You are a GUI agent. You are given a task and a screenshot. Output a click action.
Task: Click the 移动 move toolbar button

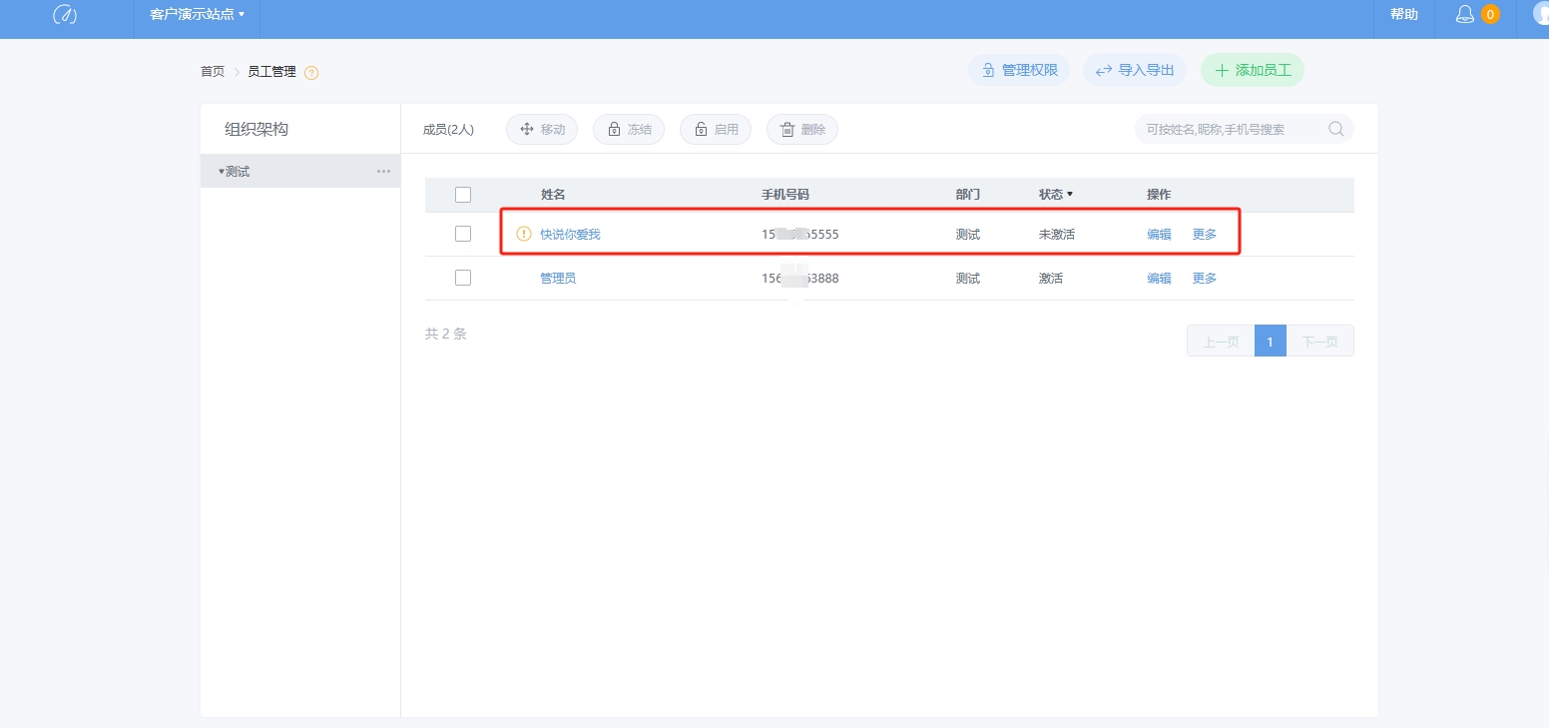(x=542, y=130)
